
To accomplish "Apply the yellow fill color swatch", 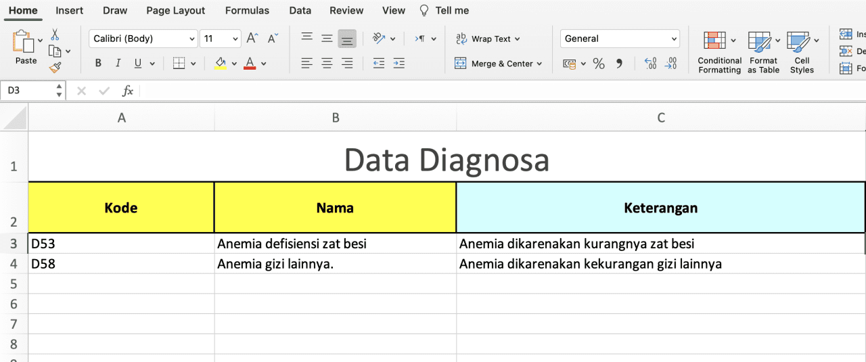I will [x=221, y=63].
